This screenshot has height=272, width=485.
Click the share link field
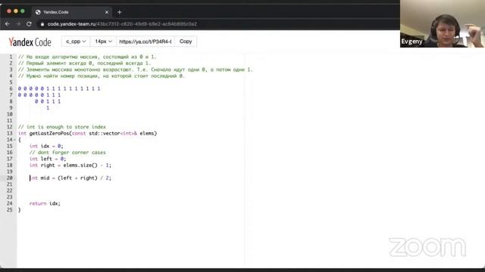tap(145, 42)
